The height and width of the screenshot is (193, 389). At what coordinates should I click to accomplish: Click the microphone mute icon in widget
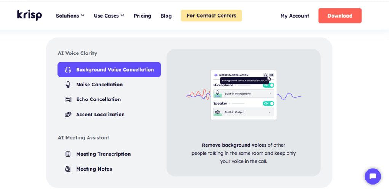tap(217, 94)
